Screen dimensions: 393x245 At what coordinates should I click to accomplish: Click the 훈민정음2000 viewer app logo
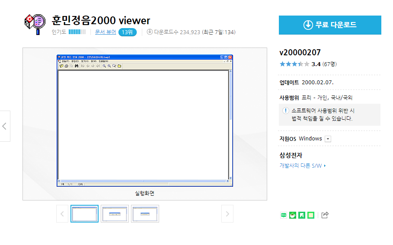coord(35,24)
